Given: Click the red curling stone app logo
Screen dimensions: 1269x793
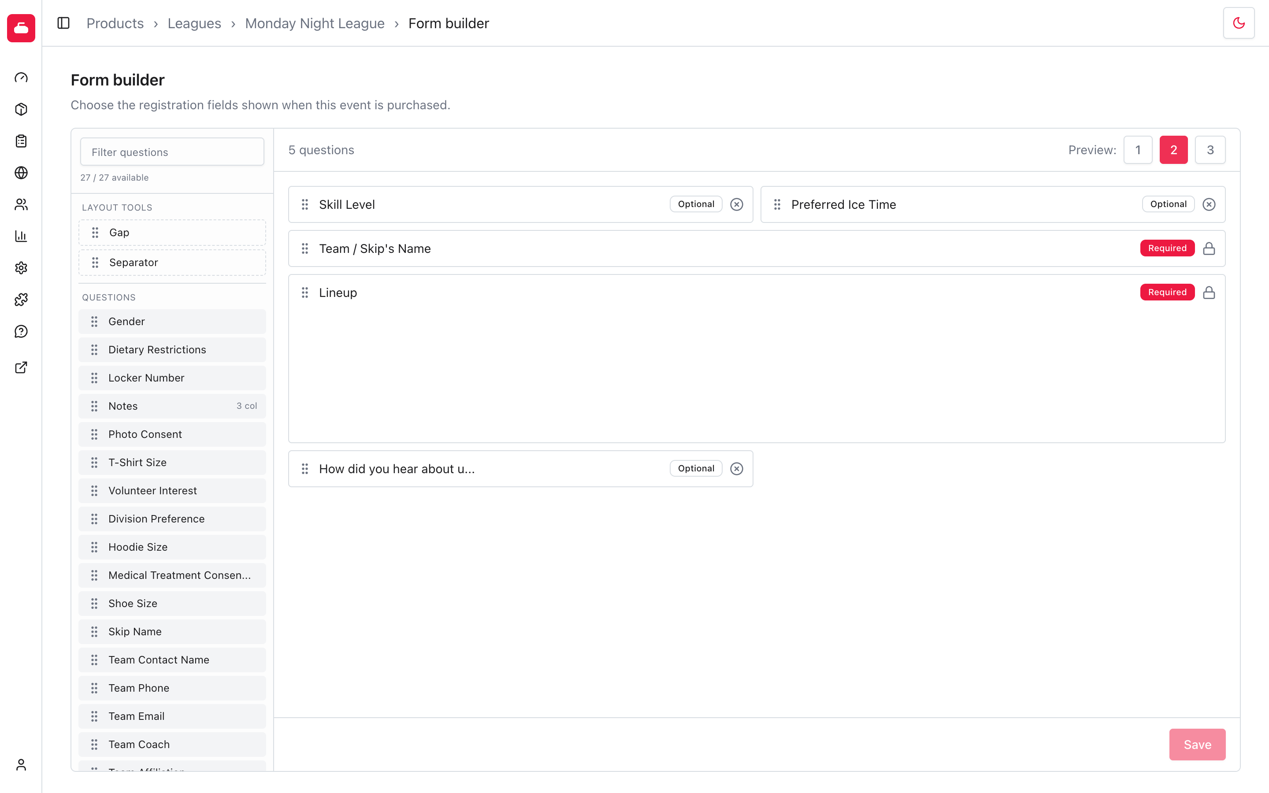Looking at the screenshot, I should pos(21,28).
